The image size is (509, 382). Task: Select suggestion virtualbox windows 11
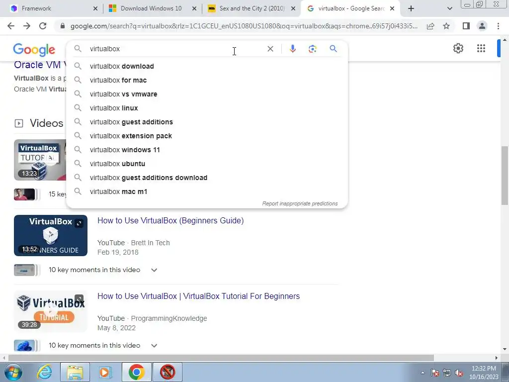207,150
